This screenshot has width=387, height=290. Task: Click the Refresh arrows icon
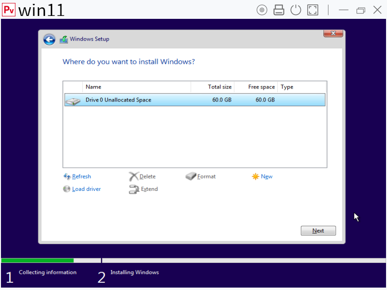[67, 176]
